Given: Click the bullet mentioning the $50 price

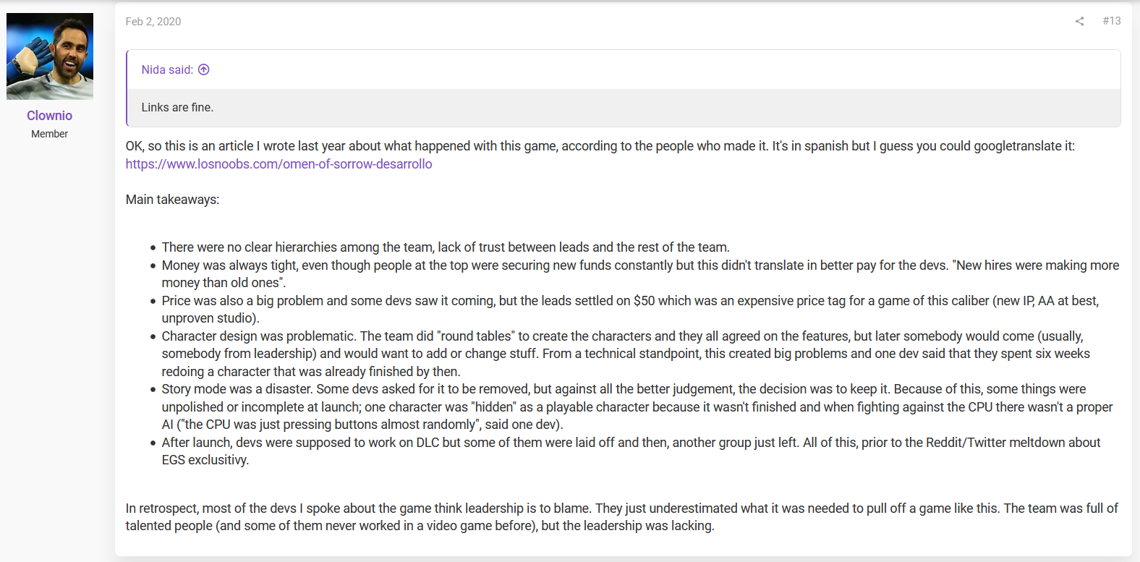Looking at the screenshot, I should pos(630,310).
